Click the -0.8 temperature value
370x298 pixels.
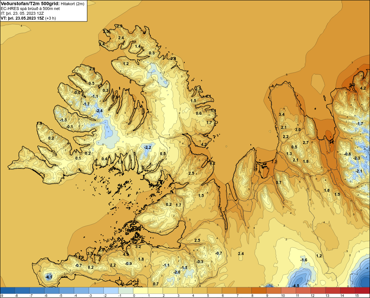coord(347,154)
